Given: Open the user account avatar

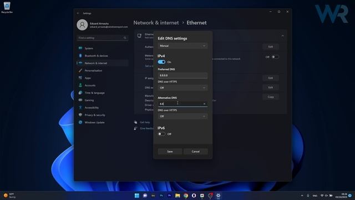Looking at the screenshot, I should (82, 25).
